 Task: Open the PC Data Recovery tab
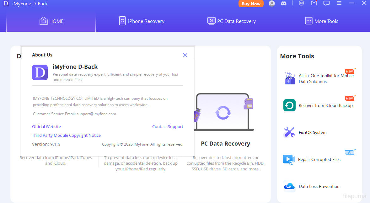(232, 21)
